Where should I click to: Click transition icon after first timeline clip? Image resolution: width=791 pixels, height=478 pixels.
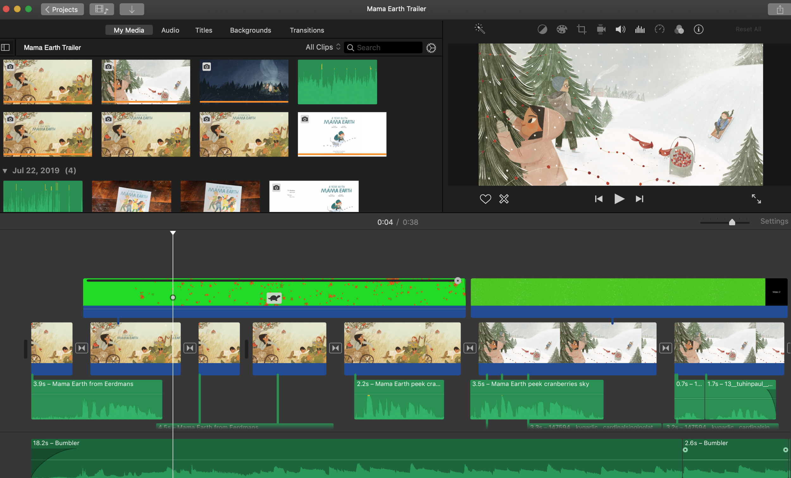pyautogui.click(x=82, y=348)
